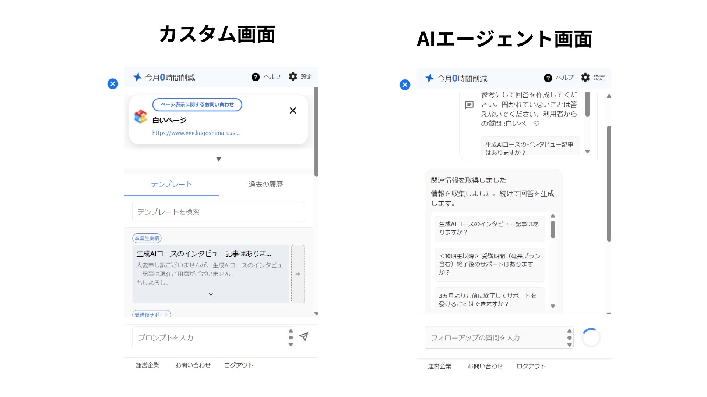Switch to the 過去の履歴 tab
Screen dimensions: 707x397
pyautogui.click(x=265, y=184)
